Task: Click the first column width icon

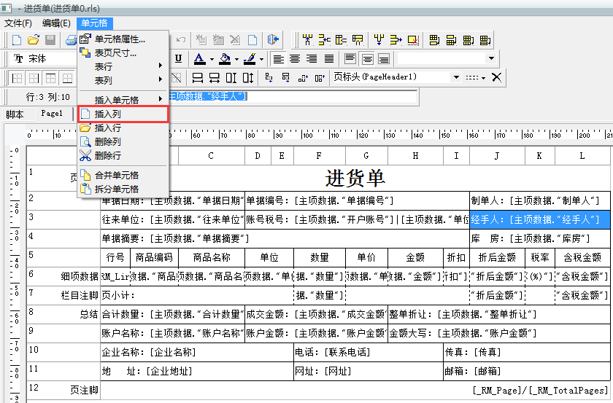Action: [x=231, y=78]
